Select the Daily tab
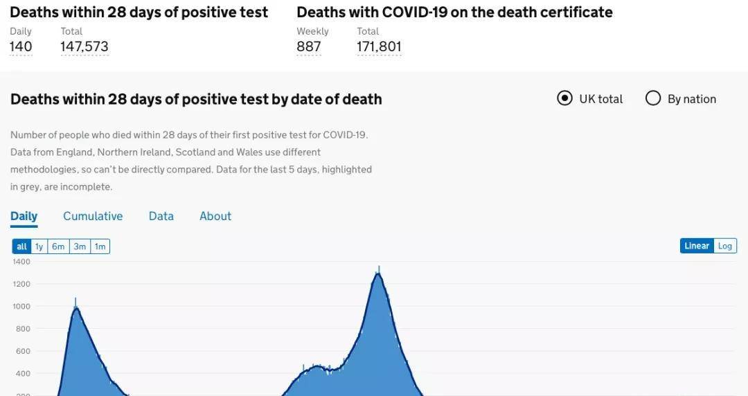This screenshot has height=396, width=748. [24, 216]
